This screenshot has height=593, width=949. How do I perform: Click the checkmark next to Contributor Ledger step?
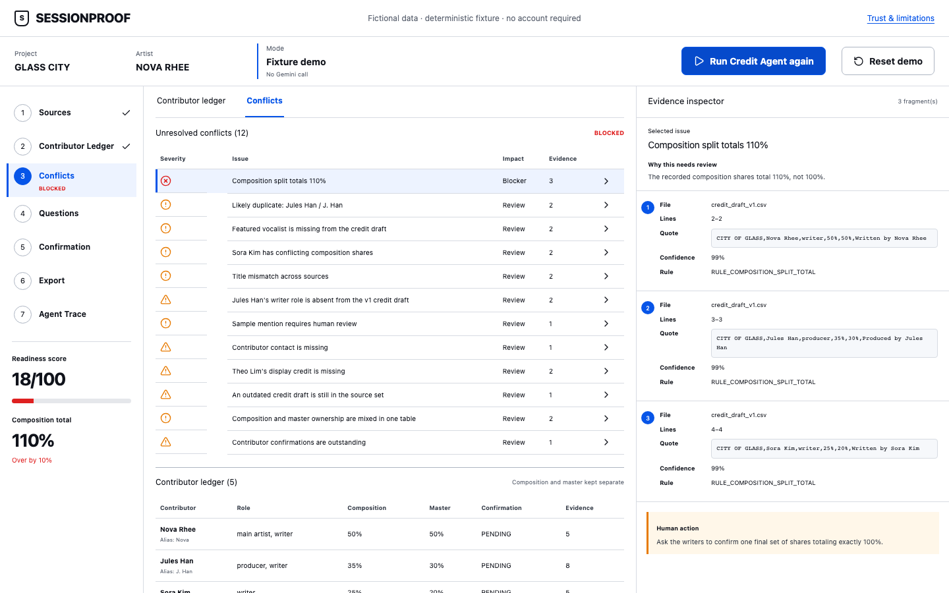click(x=126, y=146)
